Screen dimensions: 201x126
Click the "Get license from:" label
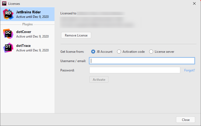tap(72, 52)
